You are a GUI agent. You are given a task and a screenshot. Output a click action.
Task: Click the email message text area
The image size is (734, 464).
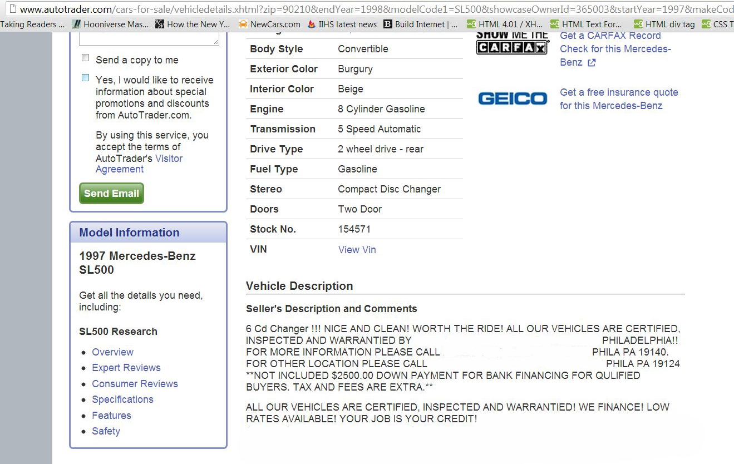point(149,38)
